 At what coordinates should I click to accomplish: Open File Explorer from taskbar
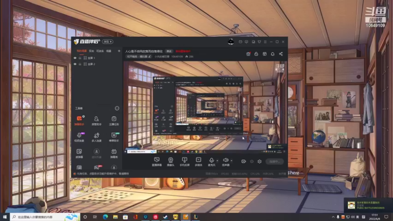pos(115,217)
